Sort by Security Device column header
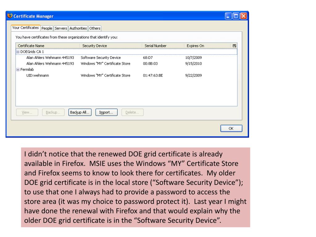 111,46
